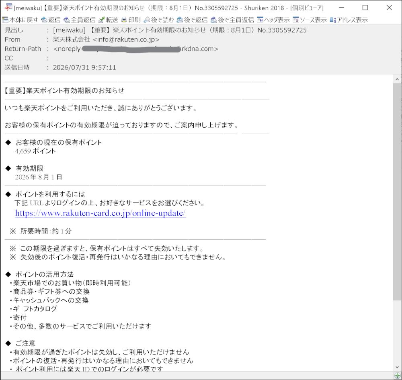This screenshot has width=402, height=380.
Task: Select 後で返信 in toolbar
Action: pos(192,20)
